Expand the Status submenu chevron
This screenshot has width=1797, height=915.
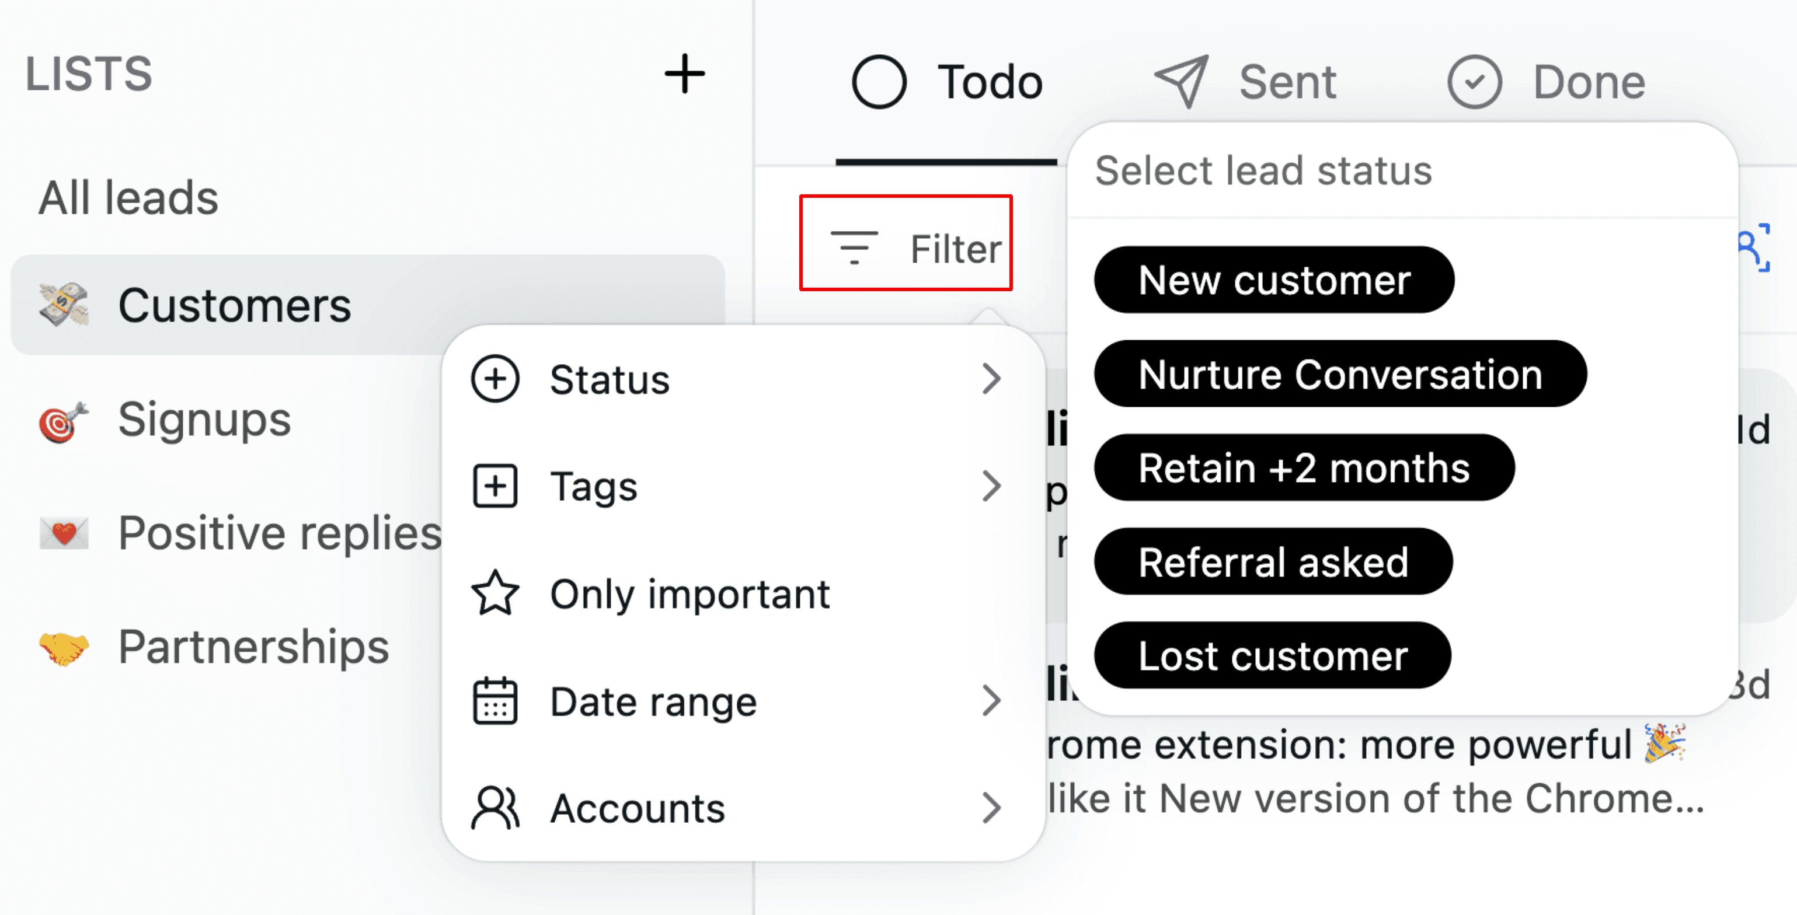(991, 379)
